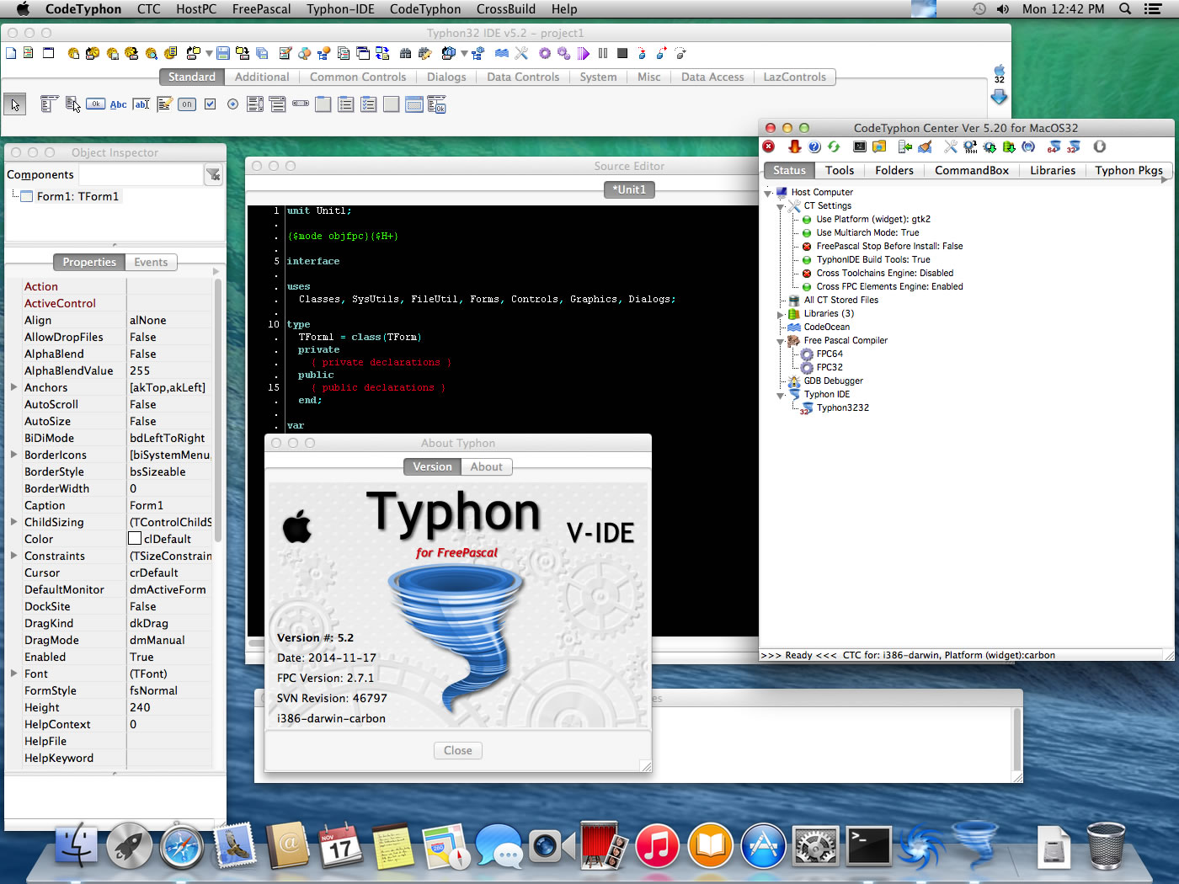Click the wrench tools icon in IDE toolbar
The width and height of the screenshot is (1179, 884).
coord(522,53)
